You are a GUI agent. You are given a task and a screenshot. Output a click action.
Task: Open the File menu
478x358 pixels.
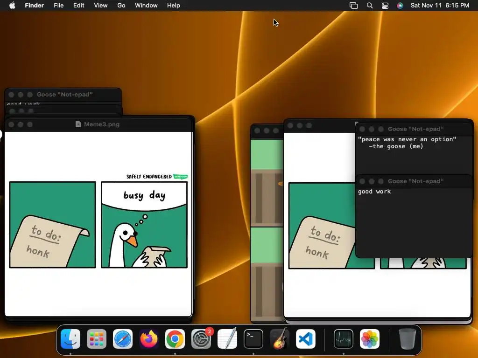(x=58, y=6)
